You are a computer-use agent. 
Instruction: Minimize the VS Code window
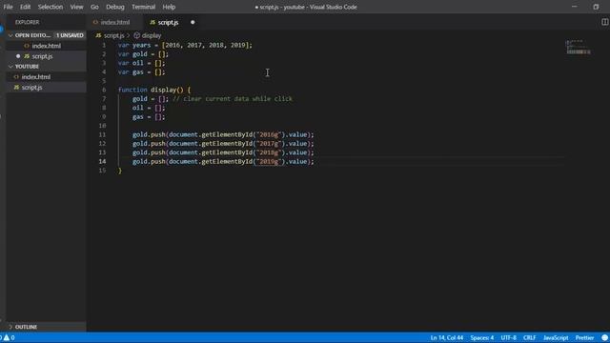pyautogui.click(x=574, y=7)
